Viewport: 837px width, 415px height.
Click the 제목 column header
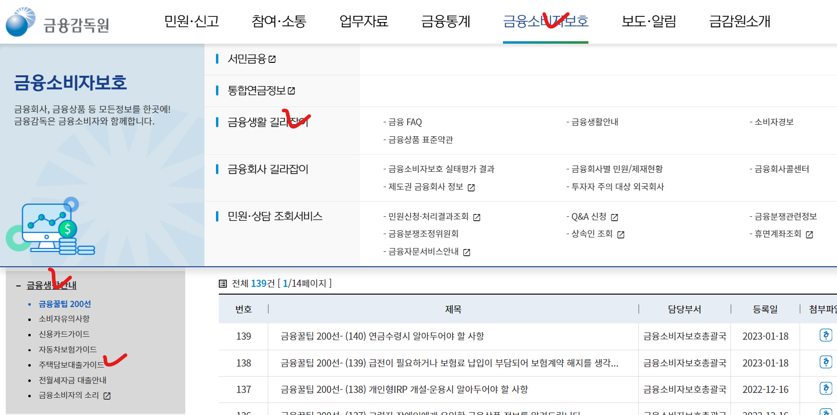(x=453, y=309)
